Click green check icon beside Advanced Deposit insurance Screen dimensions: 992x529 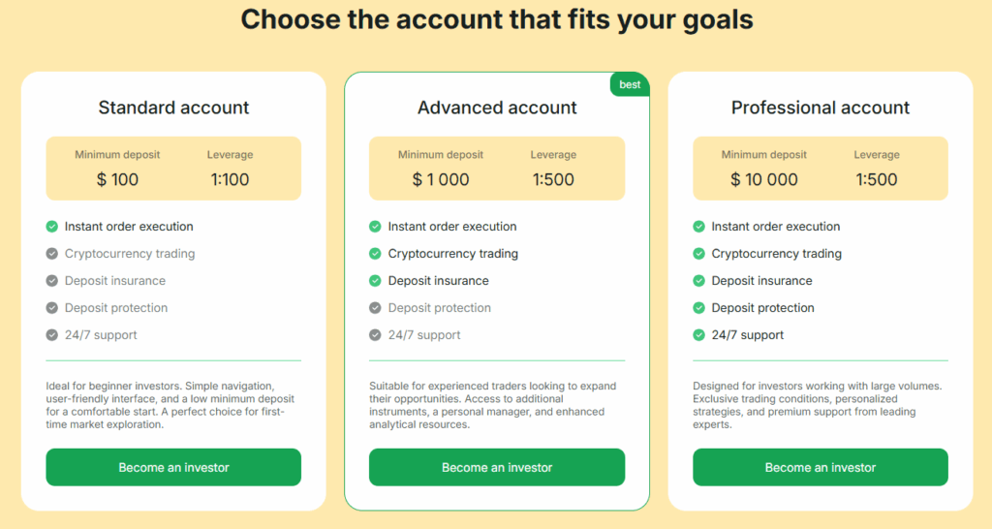tap(375, 281)
